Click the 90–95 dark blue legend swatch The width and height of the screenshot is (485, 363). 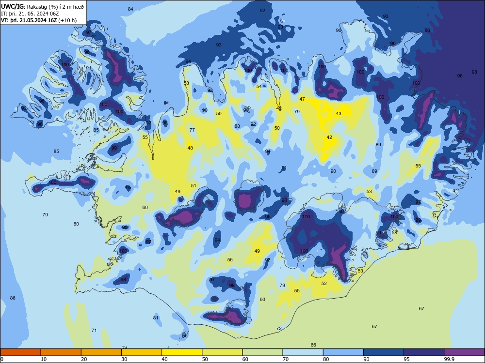click(x=384, y=352)
